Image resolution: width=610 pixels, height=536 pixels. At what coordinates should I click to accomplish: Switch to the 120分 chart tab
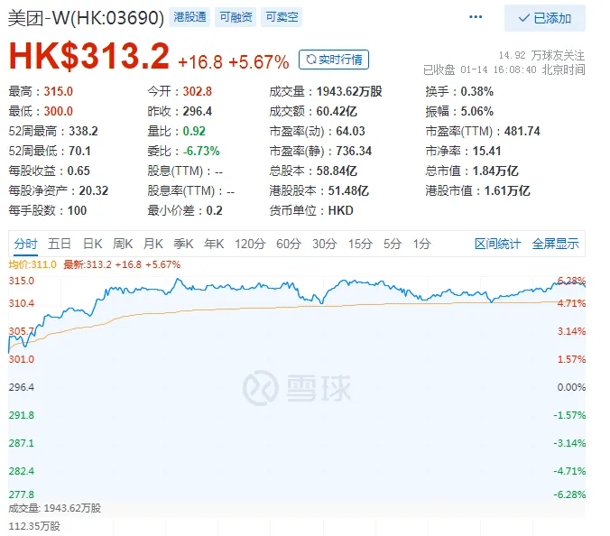tap(250, 244)
